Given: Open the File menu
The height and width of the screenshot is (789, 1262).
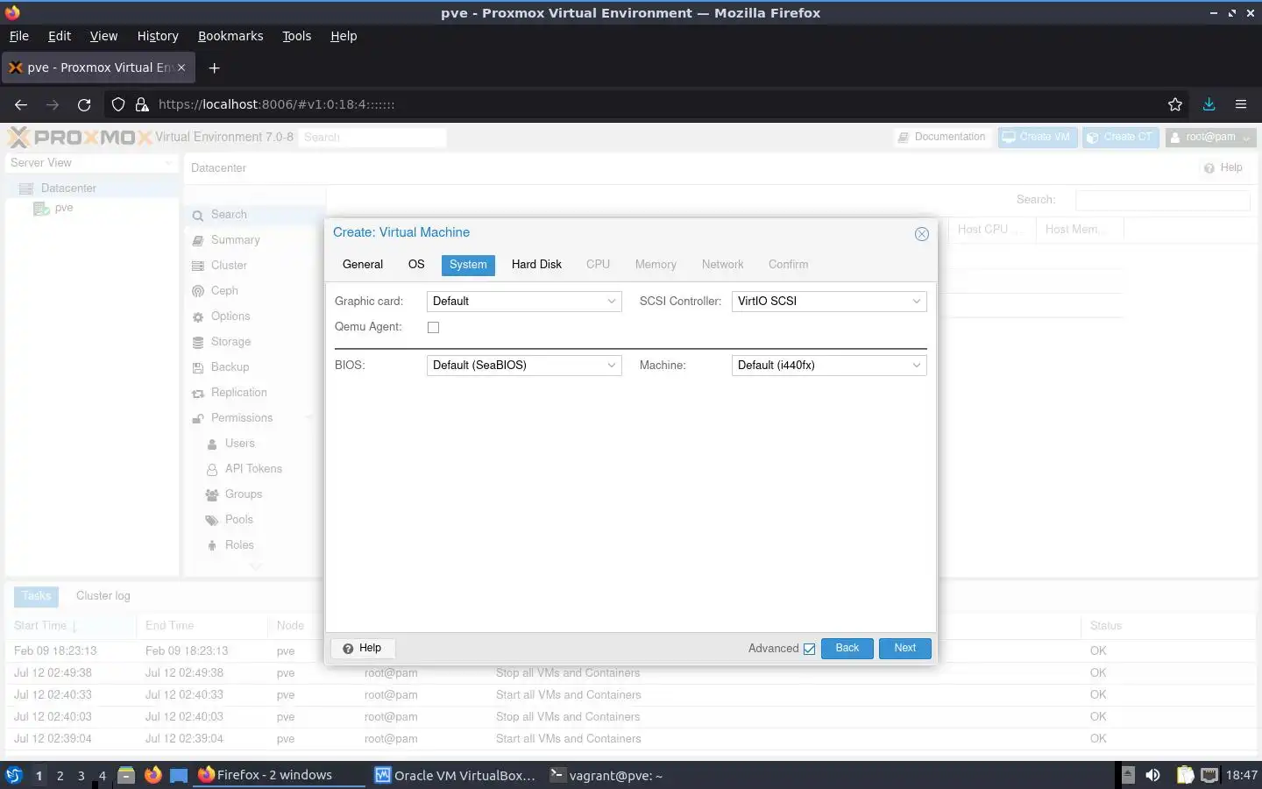Looking at the screenshot, I should click(x=18, y=36).
